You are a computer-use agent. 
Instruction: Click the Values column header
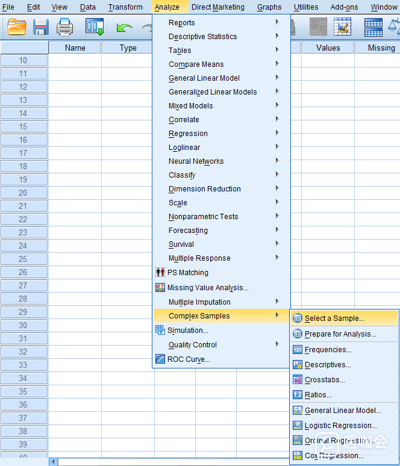tap(328, 48)
